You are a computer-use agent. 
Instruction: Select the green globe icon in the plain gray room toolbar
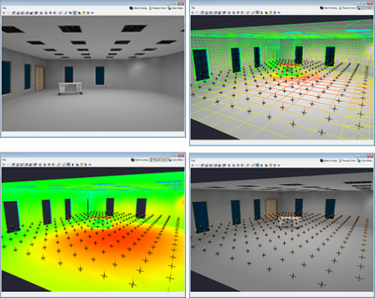click(70, 13)
